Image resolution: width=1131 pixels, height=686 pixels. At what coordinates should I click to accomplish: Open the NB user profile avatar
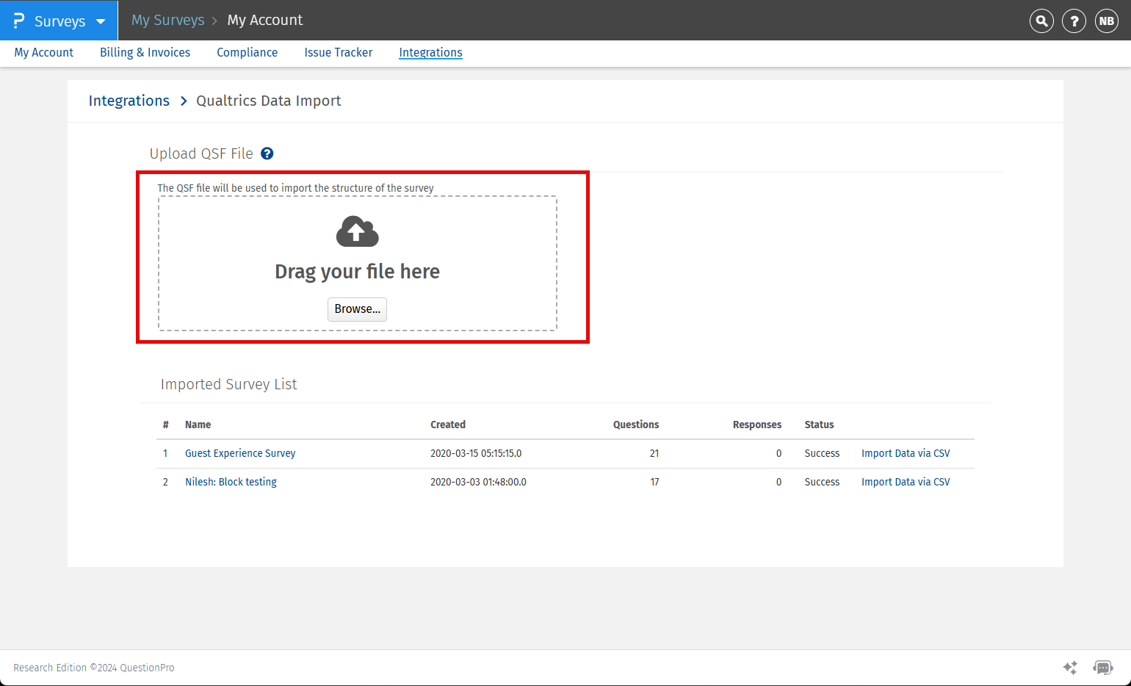tap(1107, 21)
